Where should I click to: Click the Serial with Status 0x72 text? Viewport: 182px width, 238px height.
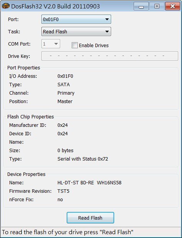tap(83, 159)
